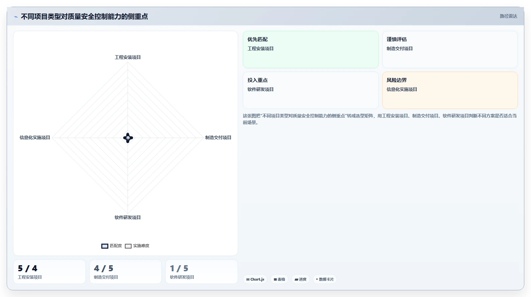This screenshot has height=297, width=531.
Task: Select the 投入重点 card
Action: pyautogui.click(x=311, y=90)
